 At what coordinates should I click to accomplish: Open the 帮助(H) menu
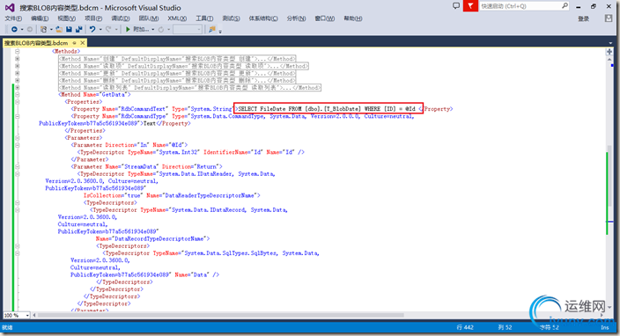click(352, 18)
